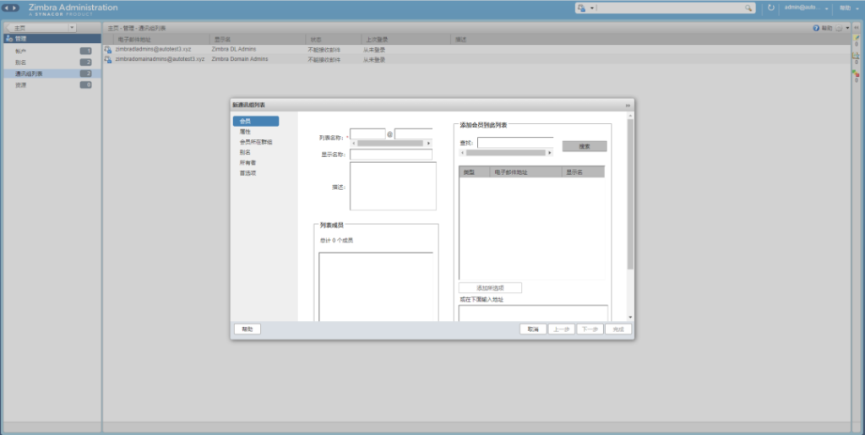Click the 添加所选项 button
Screen dimensions: 865x435
[x=491, y=288]
